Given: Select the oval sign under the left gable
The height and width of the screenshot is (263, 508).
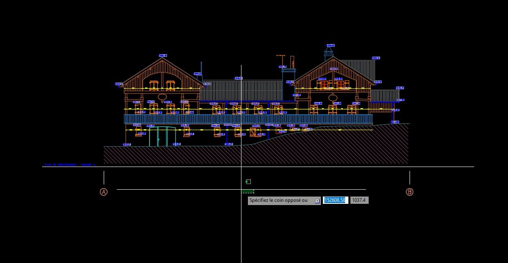Looking at the screenshot, I should pos(162,97).
